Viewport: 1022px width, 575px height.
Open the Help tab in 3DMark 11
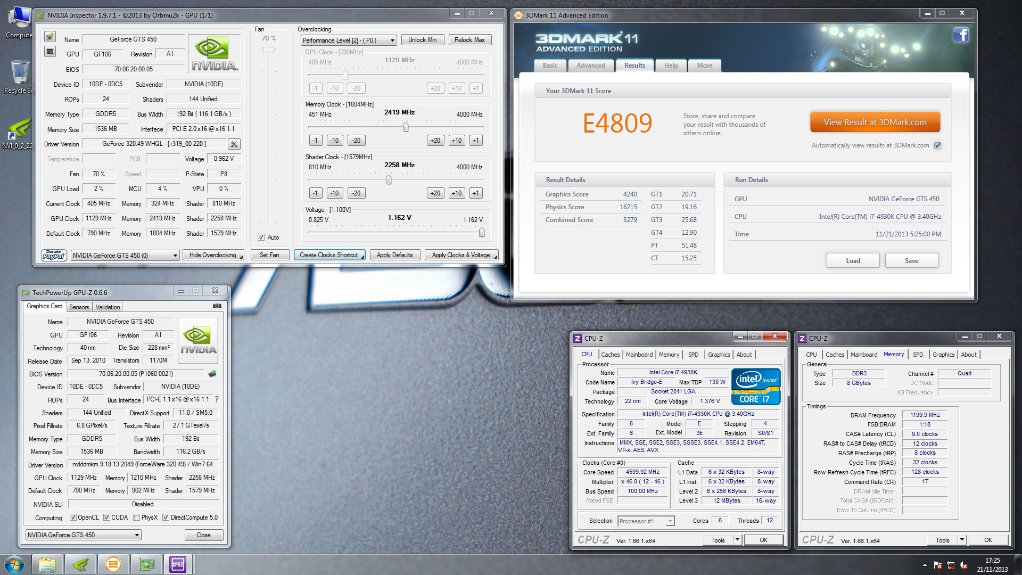click(671, 65)
